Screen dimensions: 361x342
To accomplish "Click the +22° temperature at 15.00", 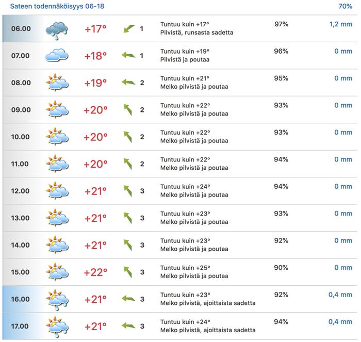I will click(96, 272).
